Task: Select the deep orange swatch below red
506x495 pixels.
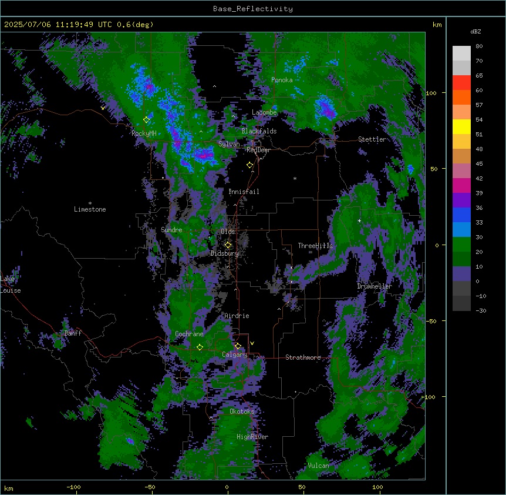Action: click(x=461, y=97)
